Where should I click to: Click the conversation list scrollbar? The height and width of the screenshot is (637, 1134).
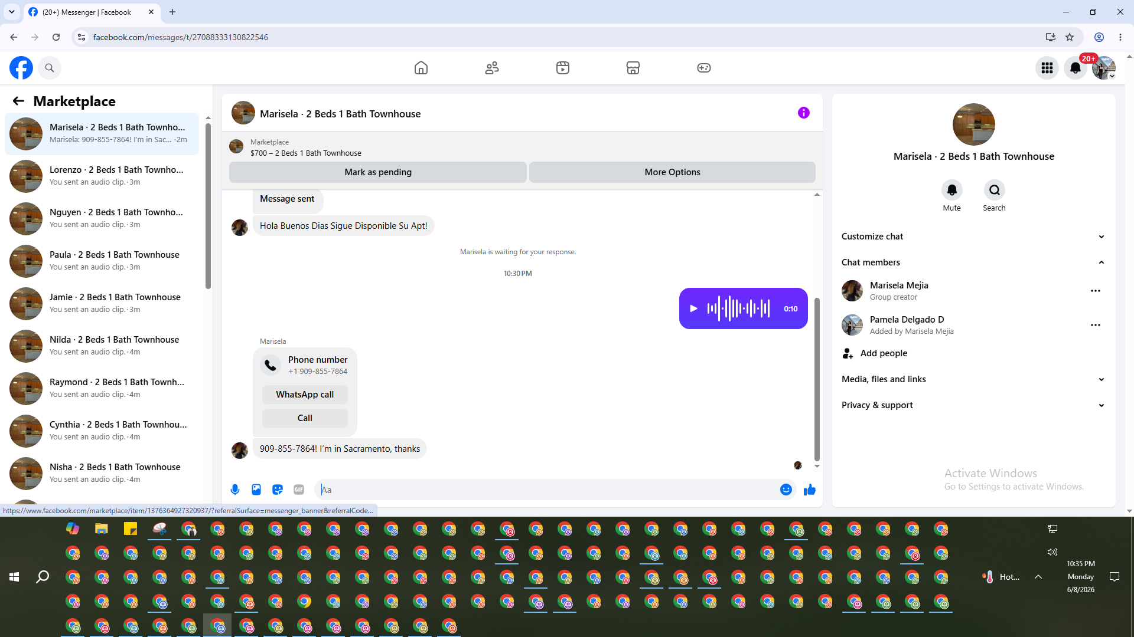click(x=208, y=206)
